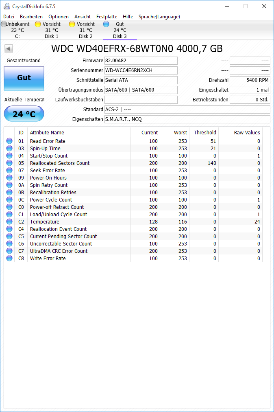The image size is (274, 412).
Task: Click the status orb of Reallocation Event Count
Action: point(9,229)
